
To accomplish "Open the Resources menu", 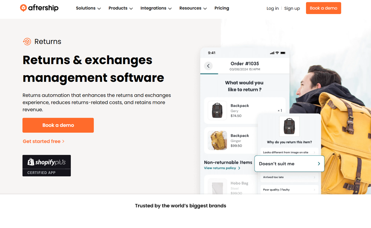I will [x=193, y=8].
